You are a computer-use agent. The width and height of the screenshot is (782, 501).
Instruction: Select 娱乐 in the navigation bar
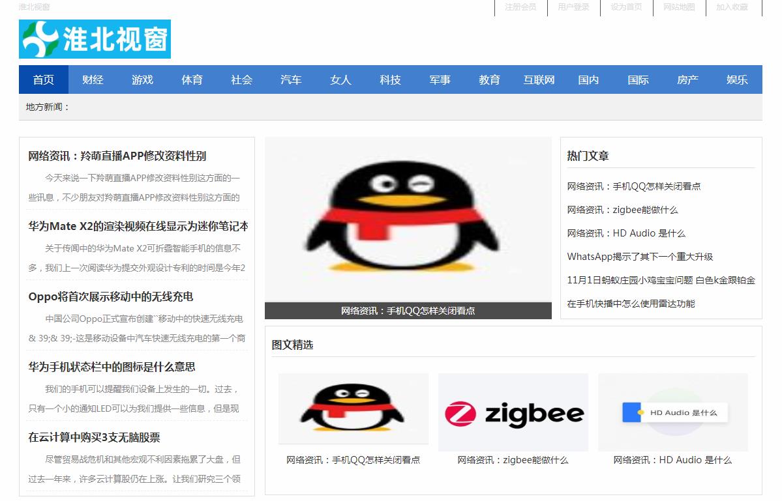point(737,79)
